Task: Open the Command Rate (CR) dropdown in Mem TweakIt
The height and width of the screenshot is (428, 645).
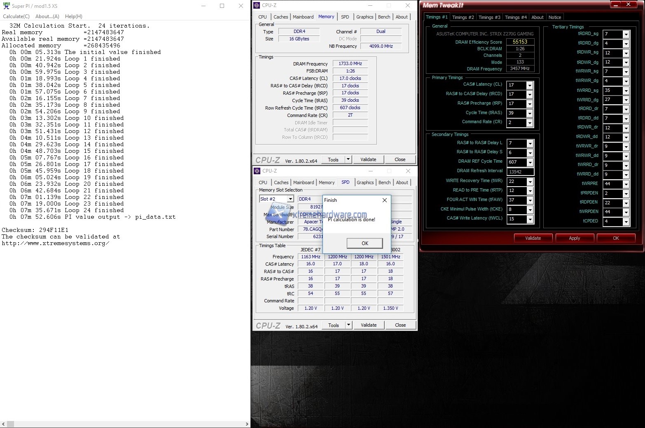Action: (530, 123)
